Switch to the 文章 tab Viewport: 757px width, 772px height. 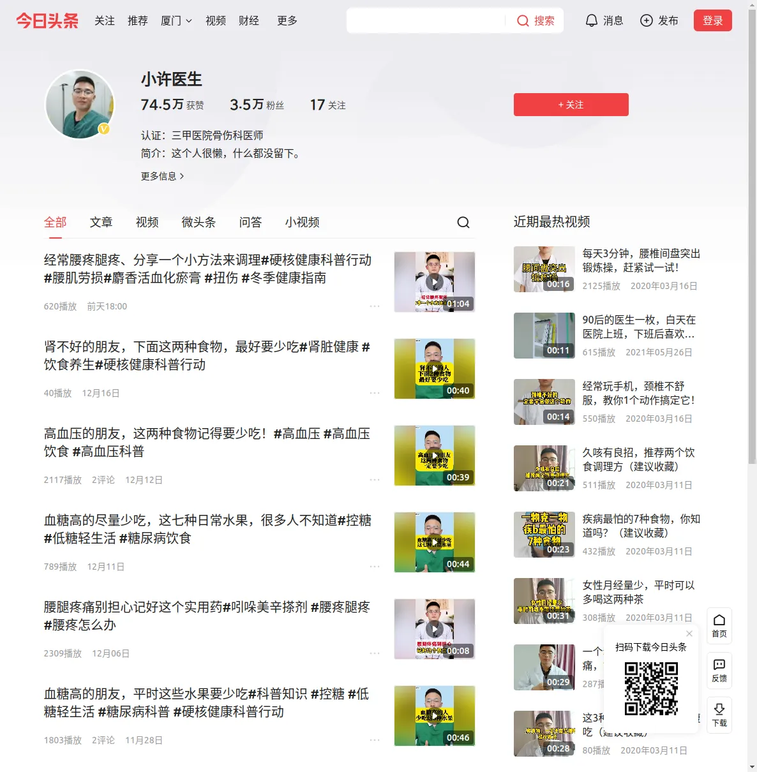[101, 222]
